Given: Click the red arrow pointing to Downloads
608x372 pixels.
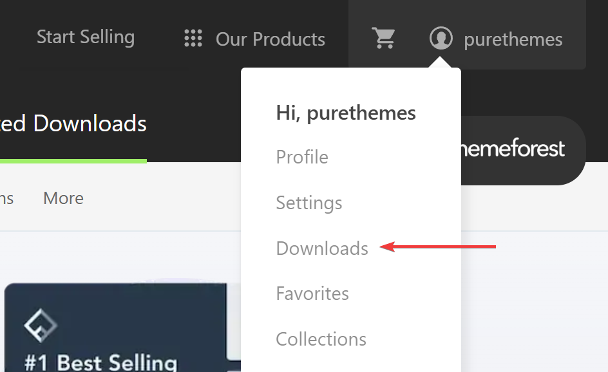Looking at the screenshot, I should point(438,246).
